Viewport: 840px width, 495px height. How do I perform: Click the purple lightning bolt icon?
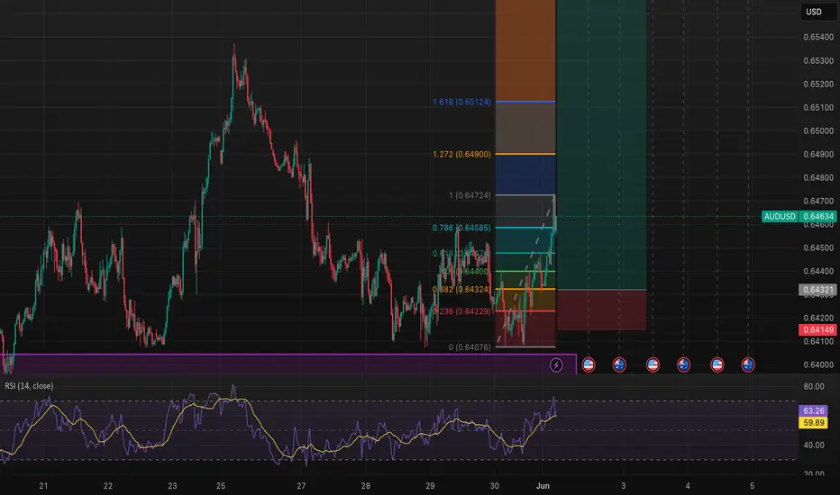(x=556, y=365)
